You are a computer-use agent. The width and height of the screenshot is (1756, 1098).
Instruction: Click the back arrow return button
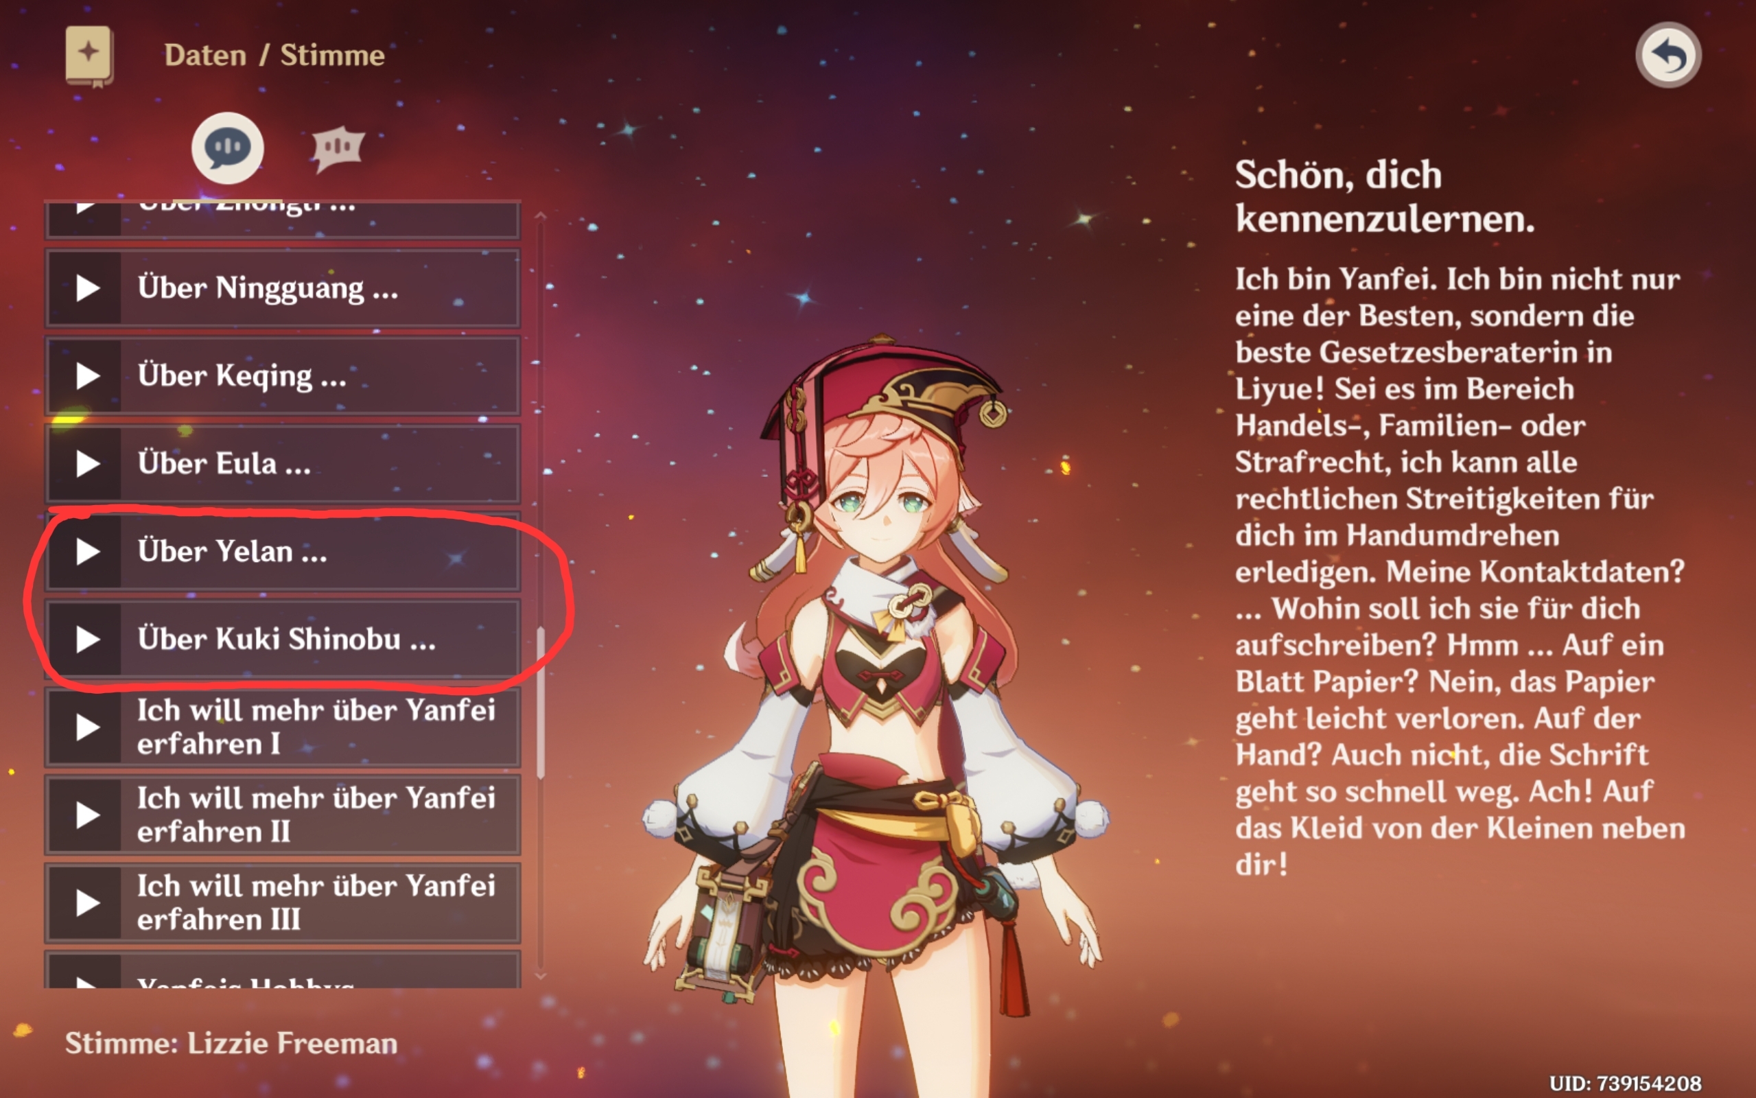click(1667, 55)
